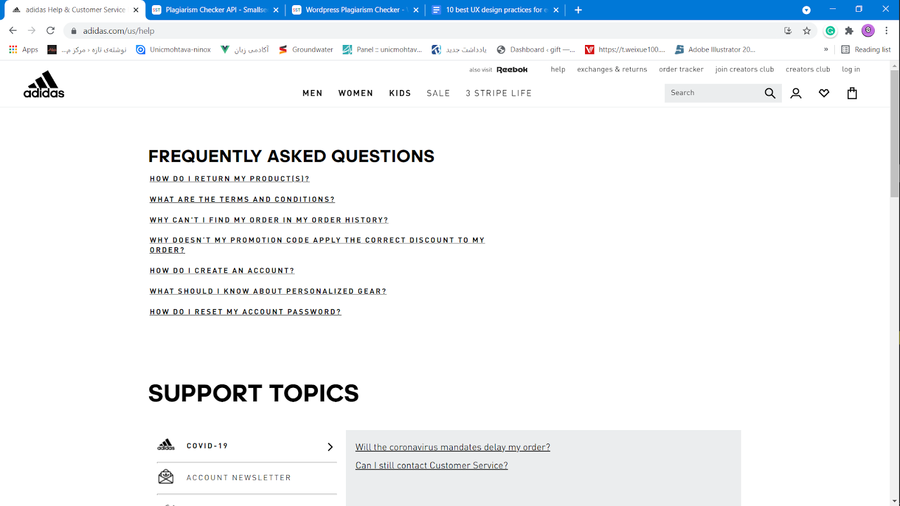The height and width of the screenshot is (506, 900).
Task: Open the Apps bookmarks shortcut
Action: pos(24,49)
